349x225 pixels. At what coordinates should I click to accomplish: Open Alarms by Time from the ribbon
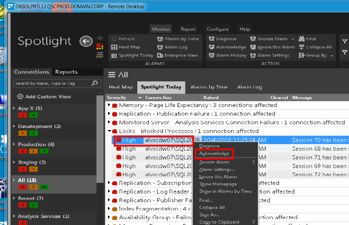click(x=178, y=39)
